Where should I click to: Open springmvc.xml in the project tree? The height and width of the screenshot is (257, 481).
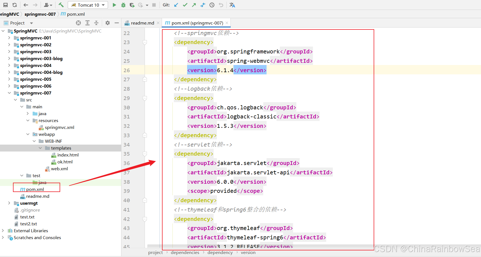[57, 127]
